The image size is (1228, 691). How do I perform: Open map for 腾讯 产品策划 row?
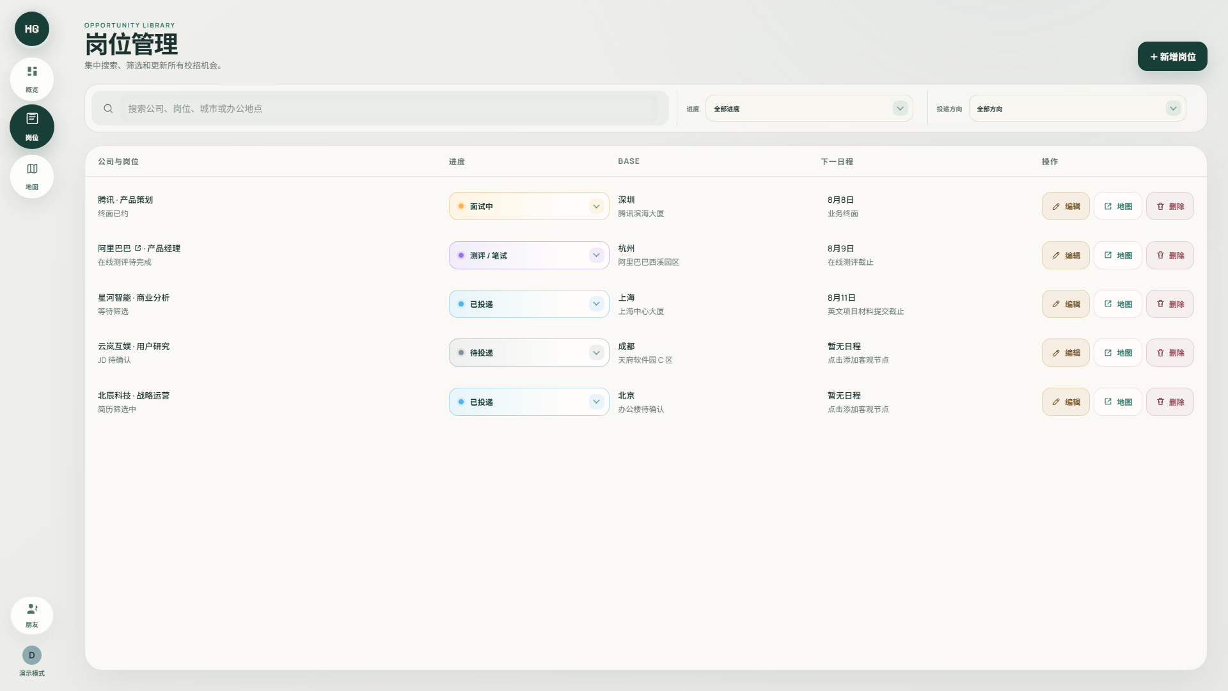1117,206
